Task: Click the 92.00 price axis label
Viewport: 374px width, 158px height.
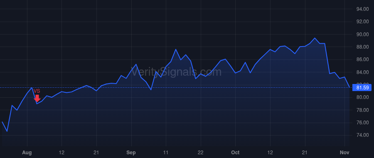Action: coord(362,22)
